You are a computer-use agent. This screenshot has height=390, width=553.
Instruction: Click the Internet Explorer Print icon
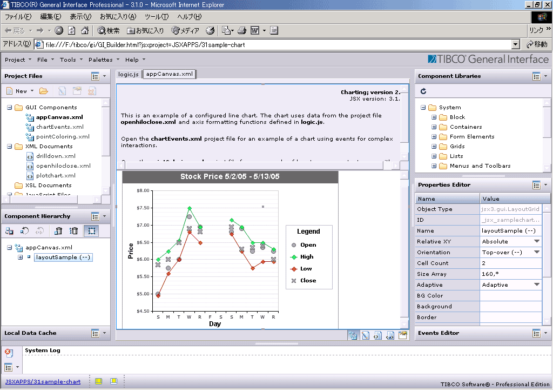[241, 30]
